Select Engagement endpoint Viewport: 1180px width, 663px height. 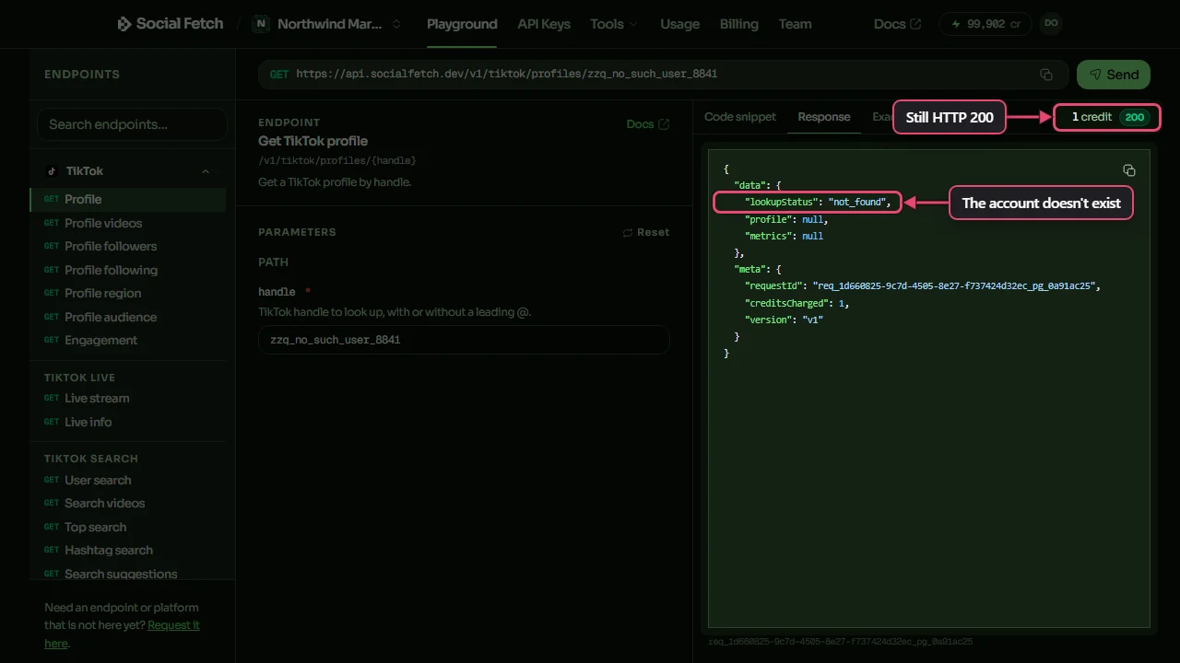pos(129,340)
